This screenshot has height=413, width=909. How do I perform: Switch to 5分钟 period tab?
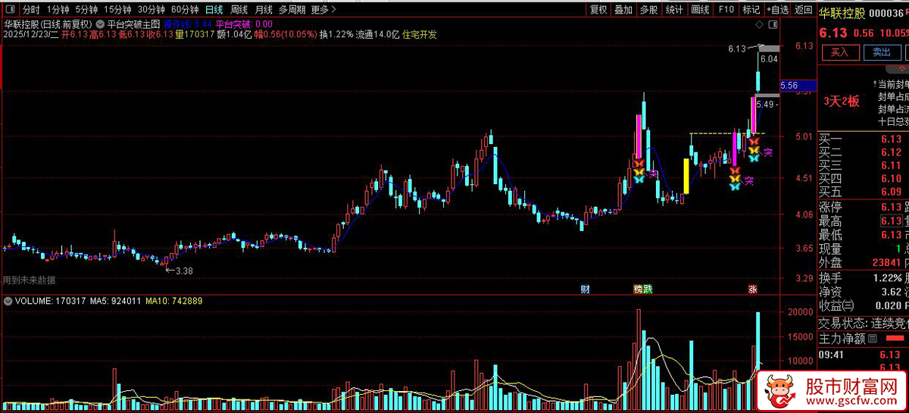86,10
